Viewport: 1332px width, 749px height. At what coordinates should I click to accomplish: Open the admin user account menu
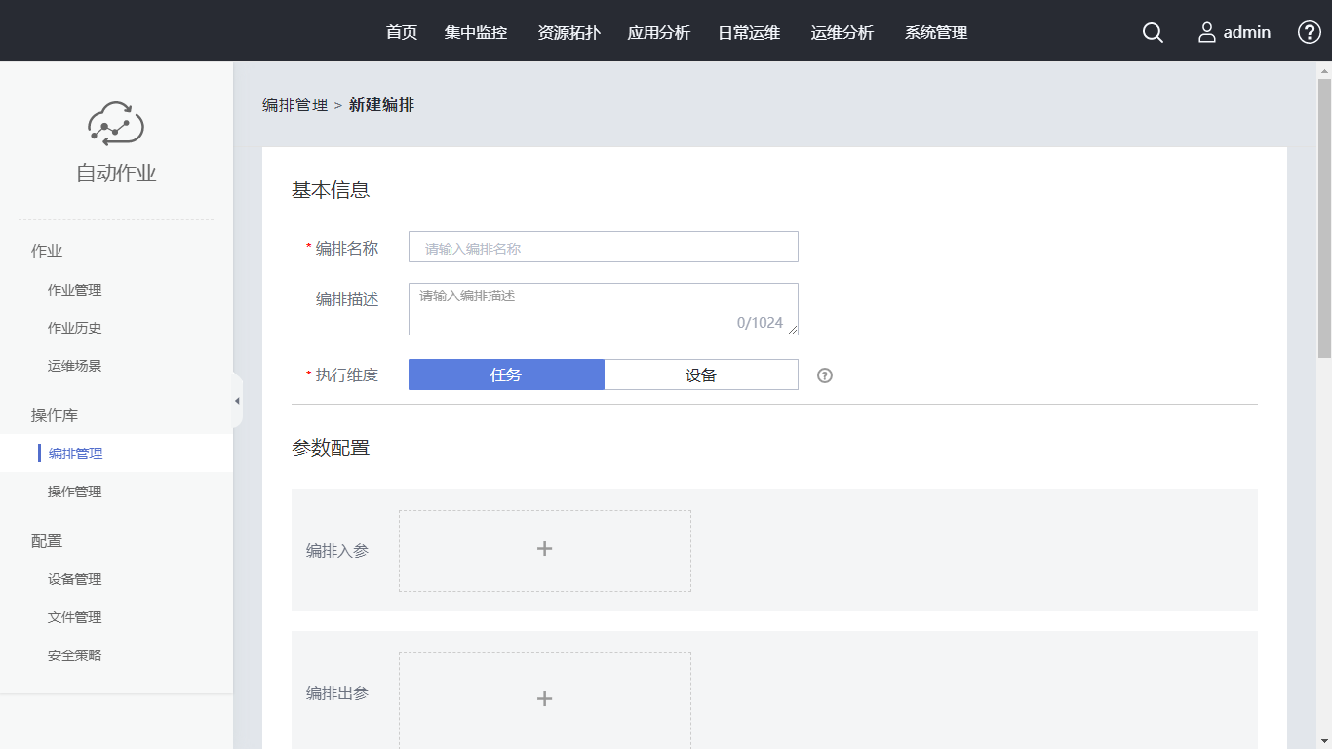coord(1234,33)
